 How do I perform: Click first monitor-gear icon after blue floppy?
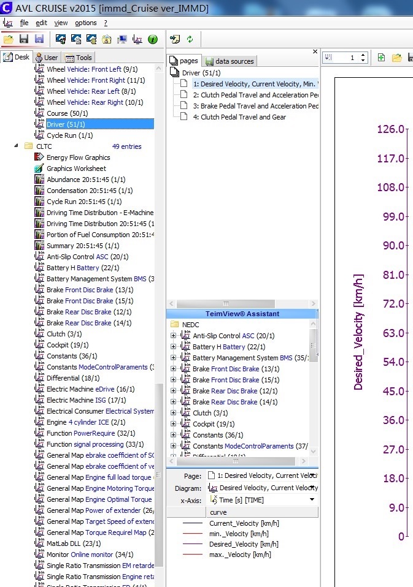[x=61, y=39]
